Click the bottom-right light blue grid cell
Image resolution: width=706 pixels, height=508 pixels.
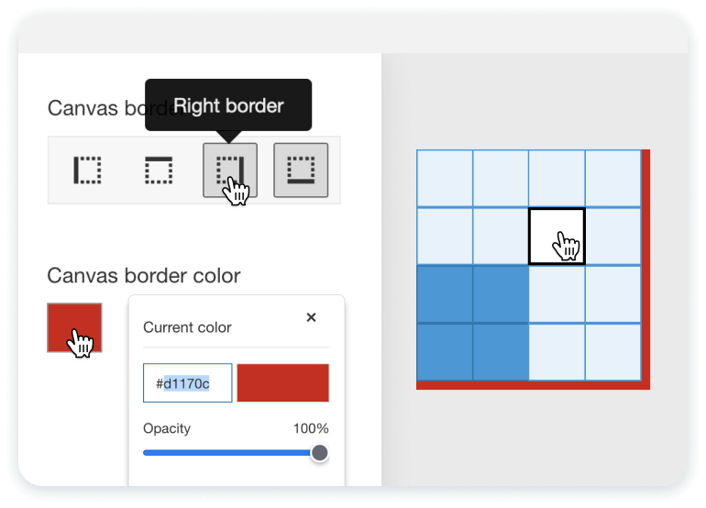pos(613,352)
